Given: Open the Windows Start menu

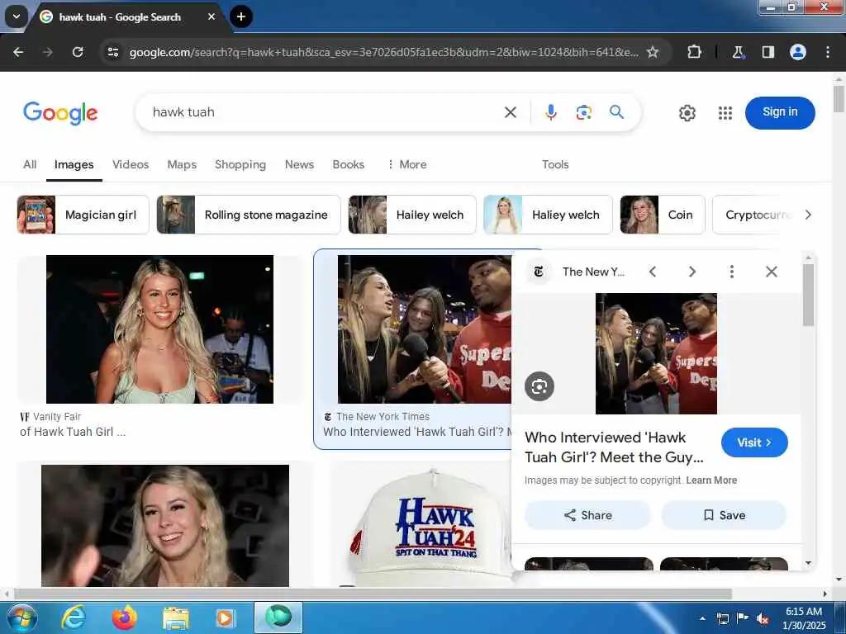Looking at the screenshot, I should [21, 617].
